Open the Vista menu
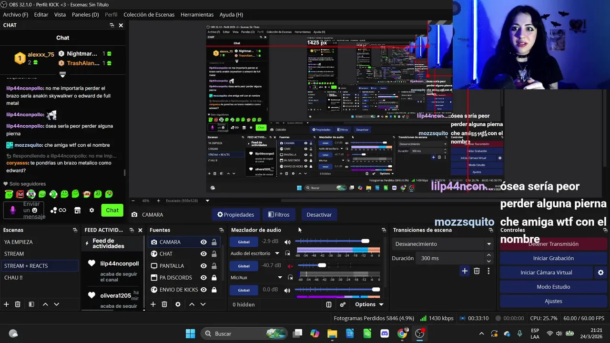 (x=60, y=15)
